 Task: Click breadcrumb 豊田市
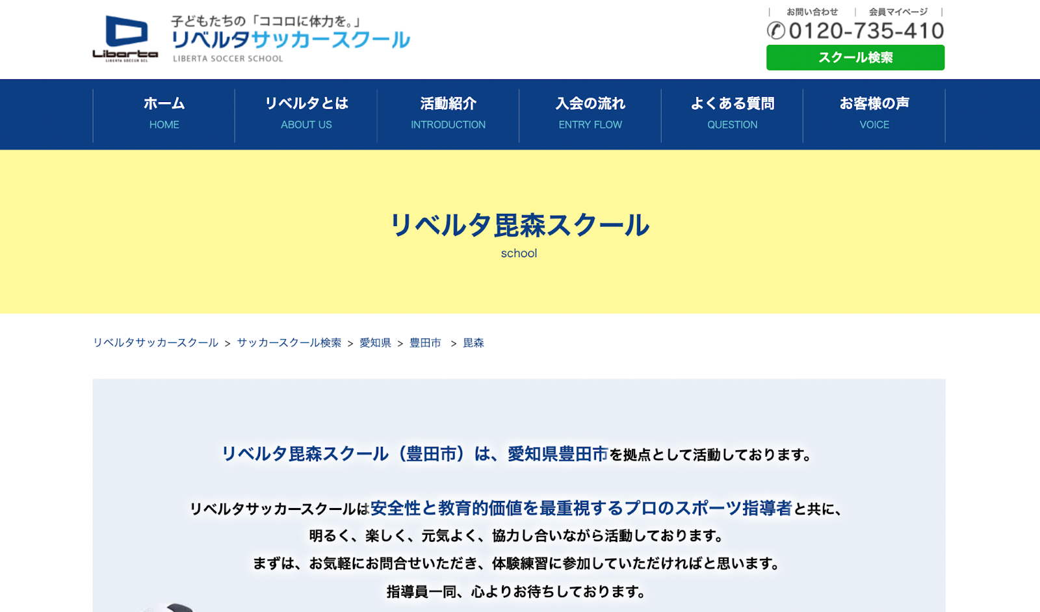point(425,342)
